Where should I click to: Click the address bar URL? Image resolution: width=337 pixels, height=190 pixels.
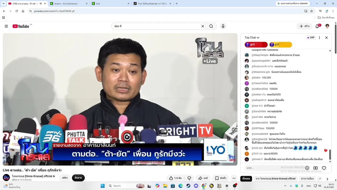pyautogui.click(x=54, y=11)
